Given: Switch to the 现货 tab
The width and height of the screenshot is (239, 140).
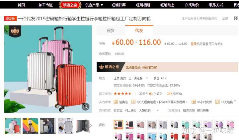Looking at the screenshot, I should pyautogui.click(x=111, y=31).
